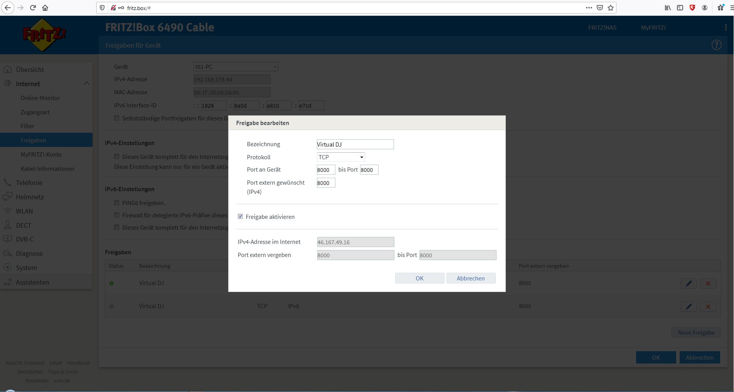This screenshot has height=392, width=734.
Task: Open the browser home page icon
Action: pyautogui.click(x=45, y=8)
